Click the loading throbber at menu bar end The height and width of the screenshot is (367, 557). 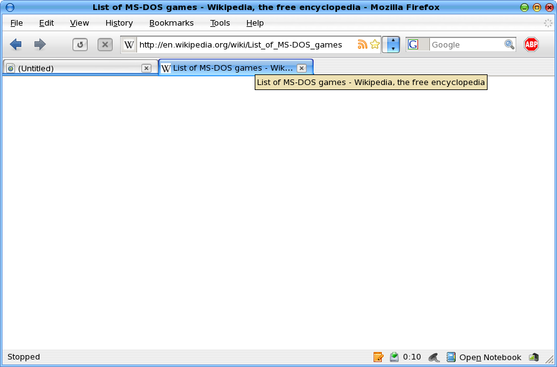[x=548, y=23]
